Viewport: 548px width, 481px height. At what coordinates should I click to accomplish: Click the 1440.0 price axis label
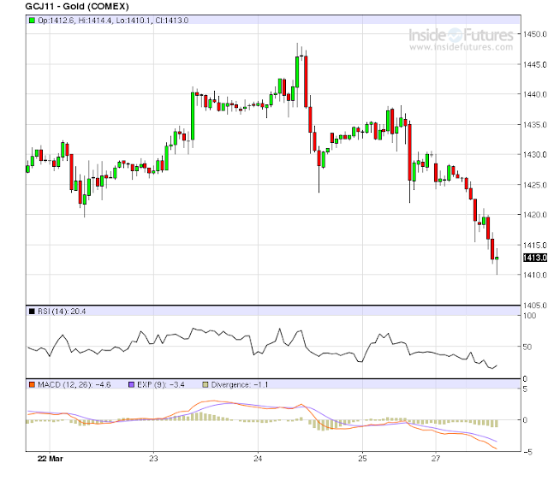[x=534, y=94]
